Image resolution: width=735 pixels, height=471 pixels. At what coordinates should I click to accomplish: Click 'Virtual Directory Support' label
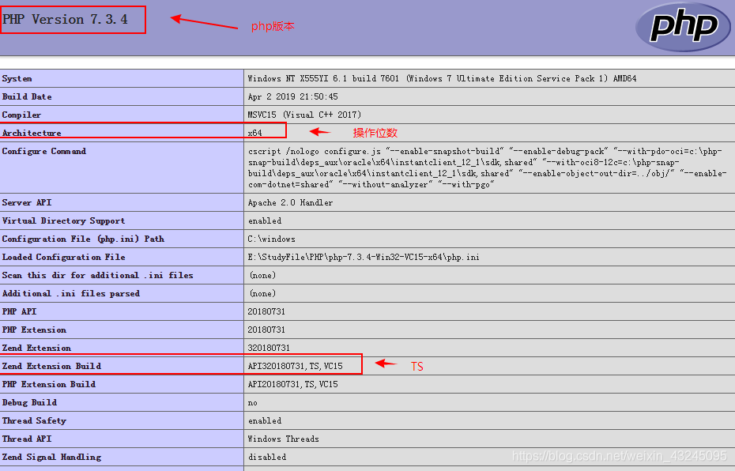pos(63,220)
